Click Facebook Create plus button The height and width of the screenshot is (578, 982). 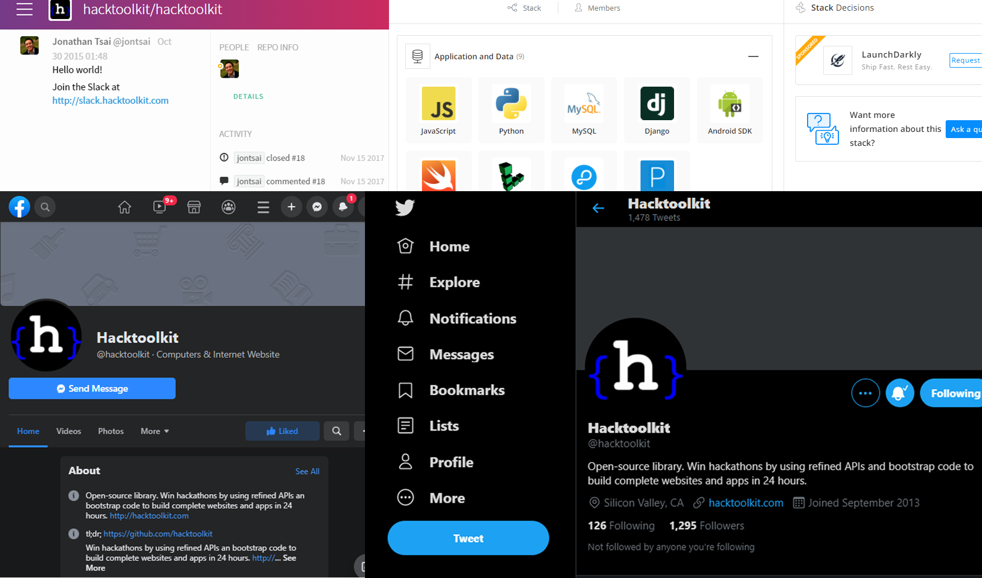coord(291,207)
